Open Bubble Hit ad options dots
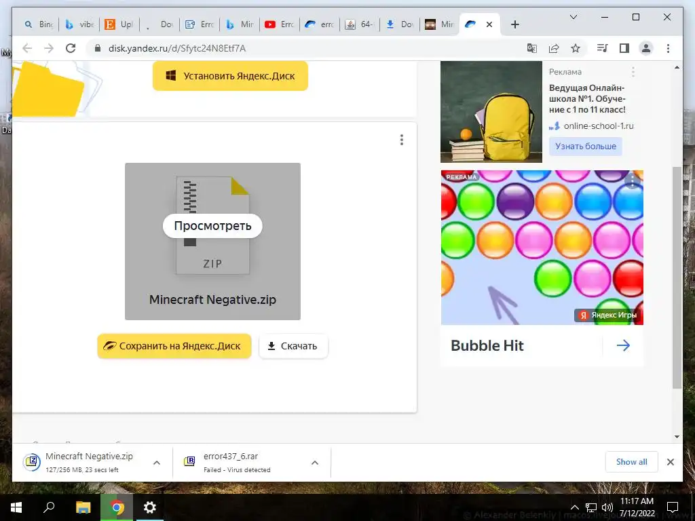Viewport: 695px width, 521px height. coord(632,180)
